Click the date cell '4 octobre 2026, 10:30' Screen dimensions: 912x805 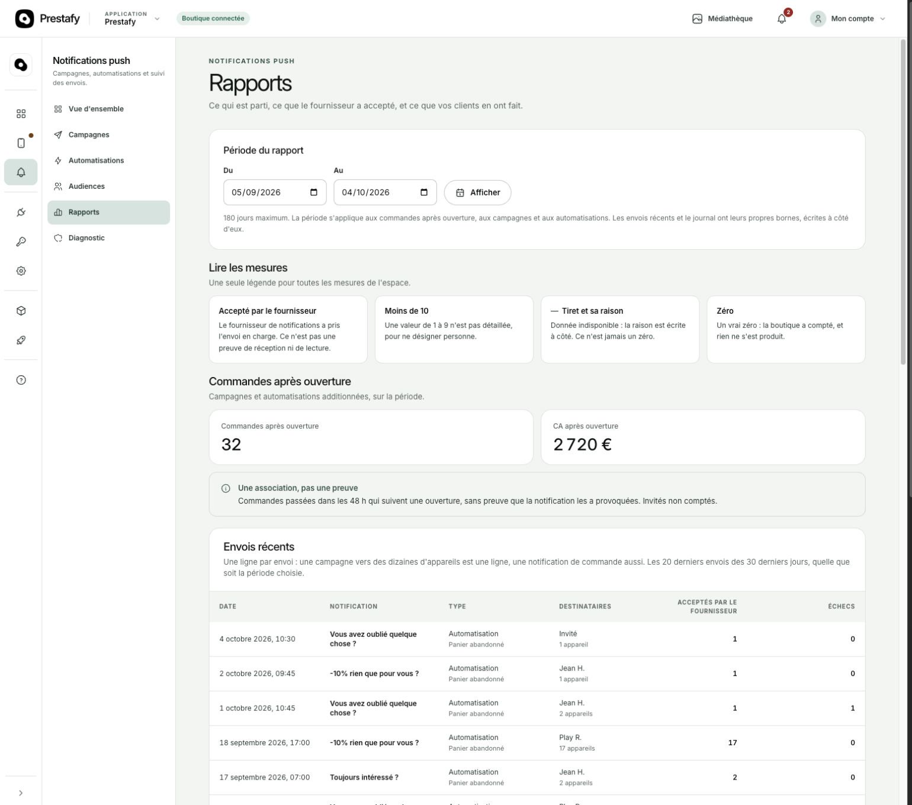point(257,639)
